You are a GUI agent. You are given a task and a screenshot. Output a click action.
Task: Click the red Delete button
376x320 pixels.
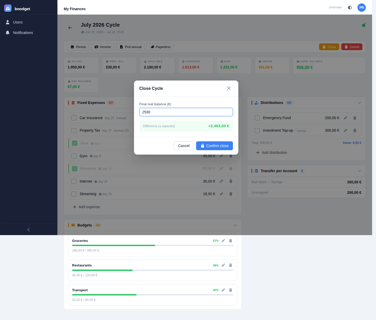[352, 47]
